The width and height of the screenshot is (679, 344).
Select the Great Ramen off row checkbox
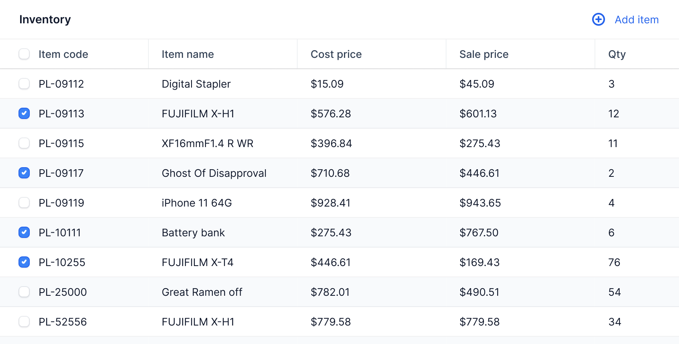point(24,292)
